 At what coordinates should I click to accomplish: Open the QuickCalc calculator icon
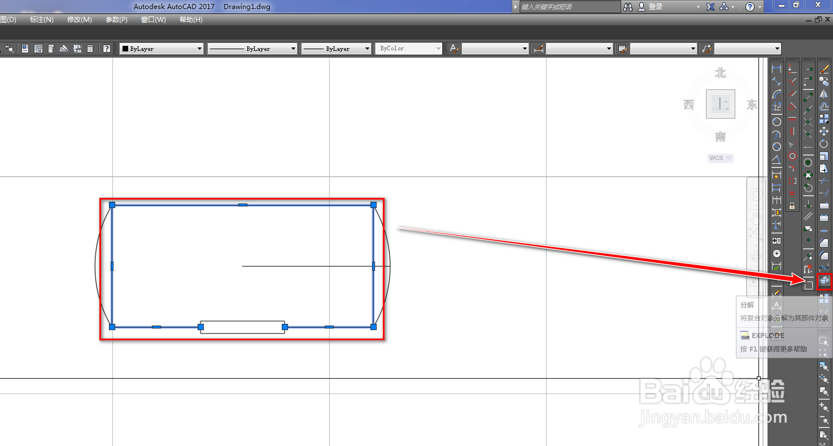[90, 49]
